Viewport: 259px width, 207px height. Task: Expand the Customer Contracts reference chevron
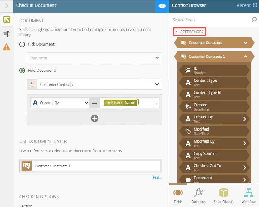pyautogui.click(x=246, y=43)
